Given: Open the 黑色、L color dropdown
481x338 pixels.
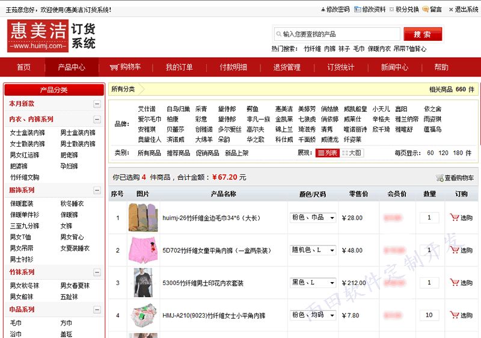Looking at the screenshot, I should (313, 283).
